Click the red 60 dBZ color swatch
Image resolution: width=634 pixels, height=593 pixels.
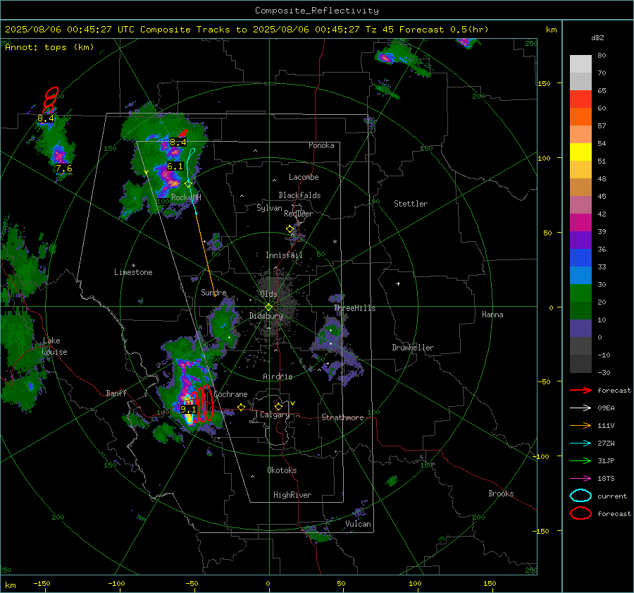[x=580, y=99]
